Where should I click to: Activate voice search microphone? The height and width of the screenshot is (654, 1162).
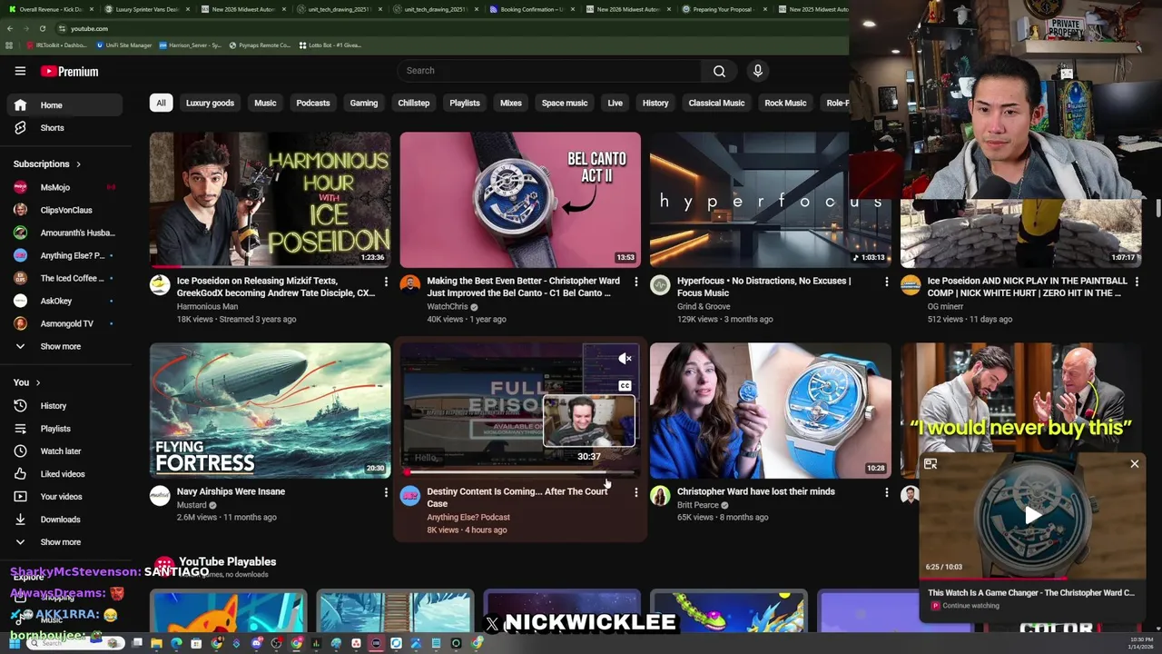(x=758, y=71)
